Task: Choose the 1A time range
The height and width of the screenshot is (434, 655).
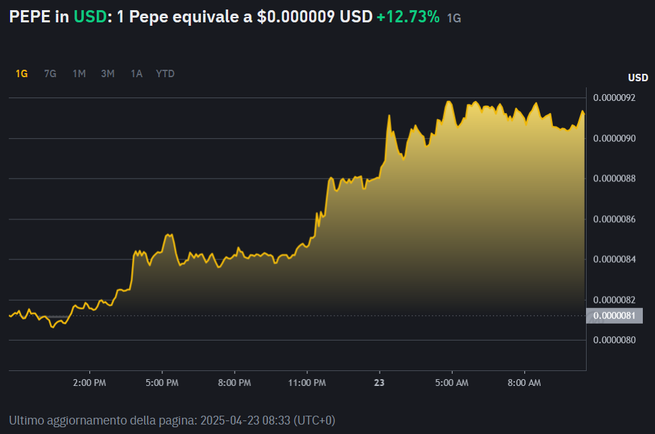Action: coord(137,74)
